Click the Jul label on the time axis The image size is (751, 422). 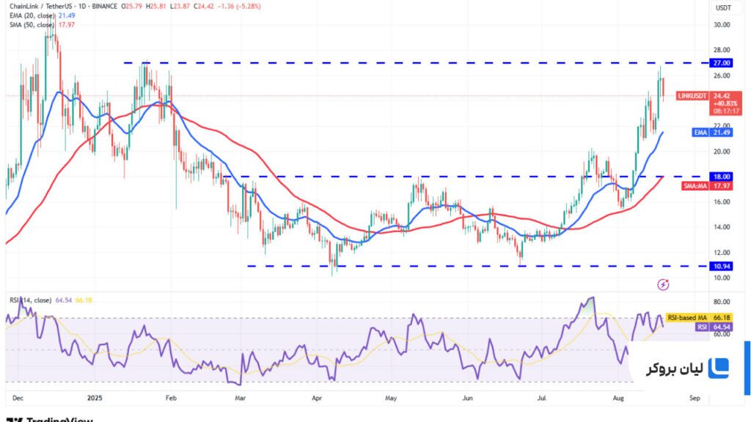[x=542, y=398]
